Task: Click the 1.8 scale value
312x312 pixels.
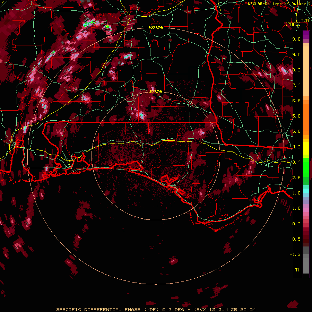Action: pos(296,193)
